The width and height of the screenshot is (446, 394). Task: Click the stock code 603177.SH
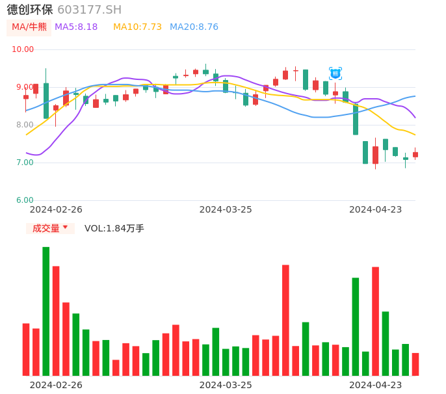tap(89, 10)
